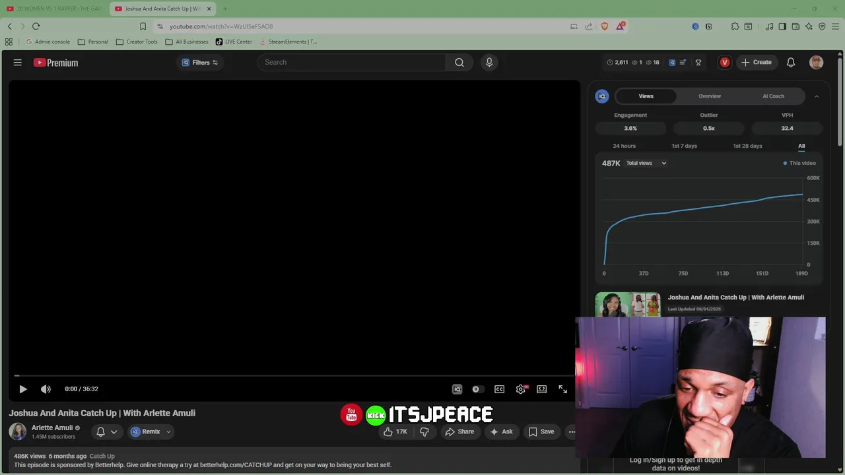Viewport: 845px width, 475px height.
Task: Open Brave Rewards triangle icon
Action: 620,26
